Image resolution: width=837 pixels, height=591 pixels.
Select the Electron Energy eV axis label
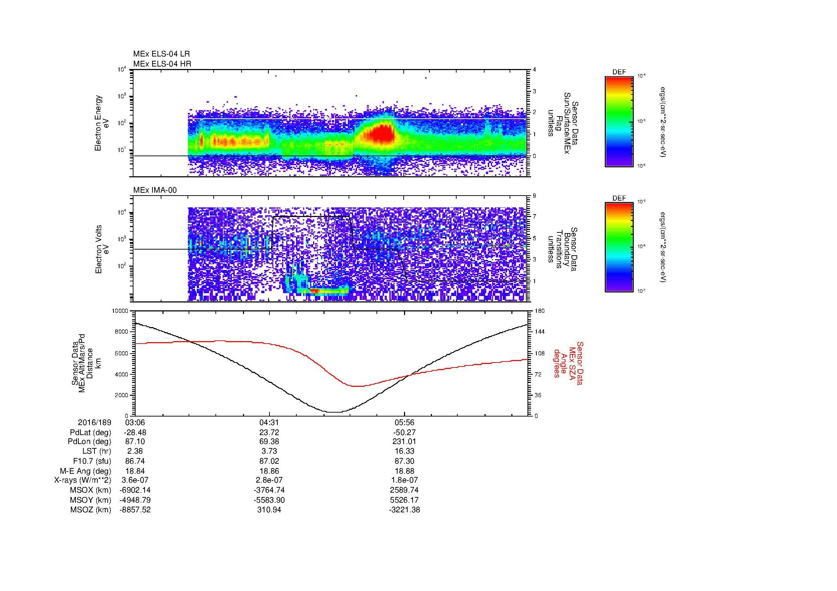click(x=102, y=123)
